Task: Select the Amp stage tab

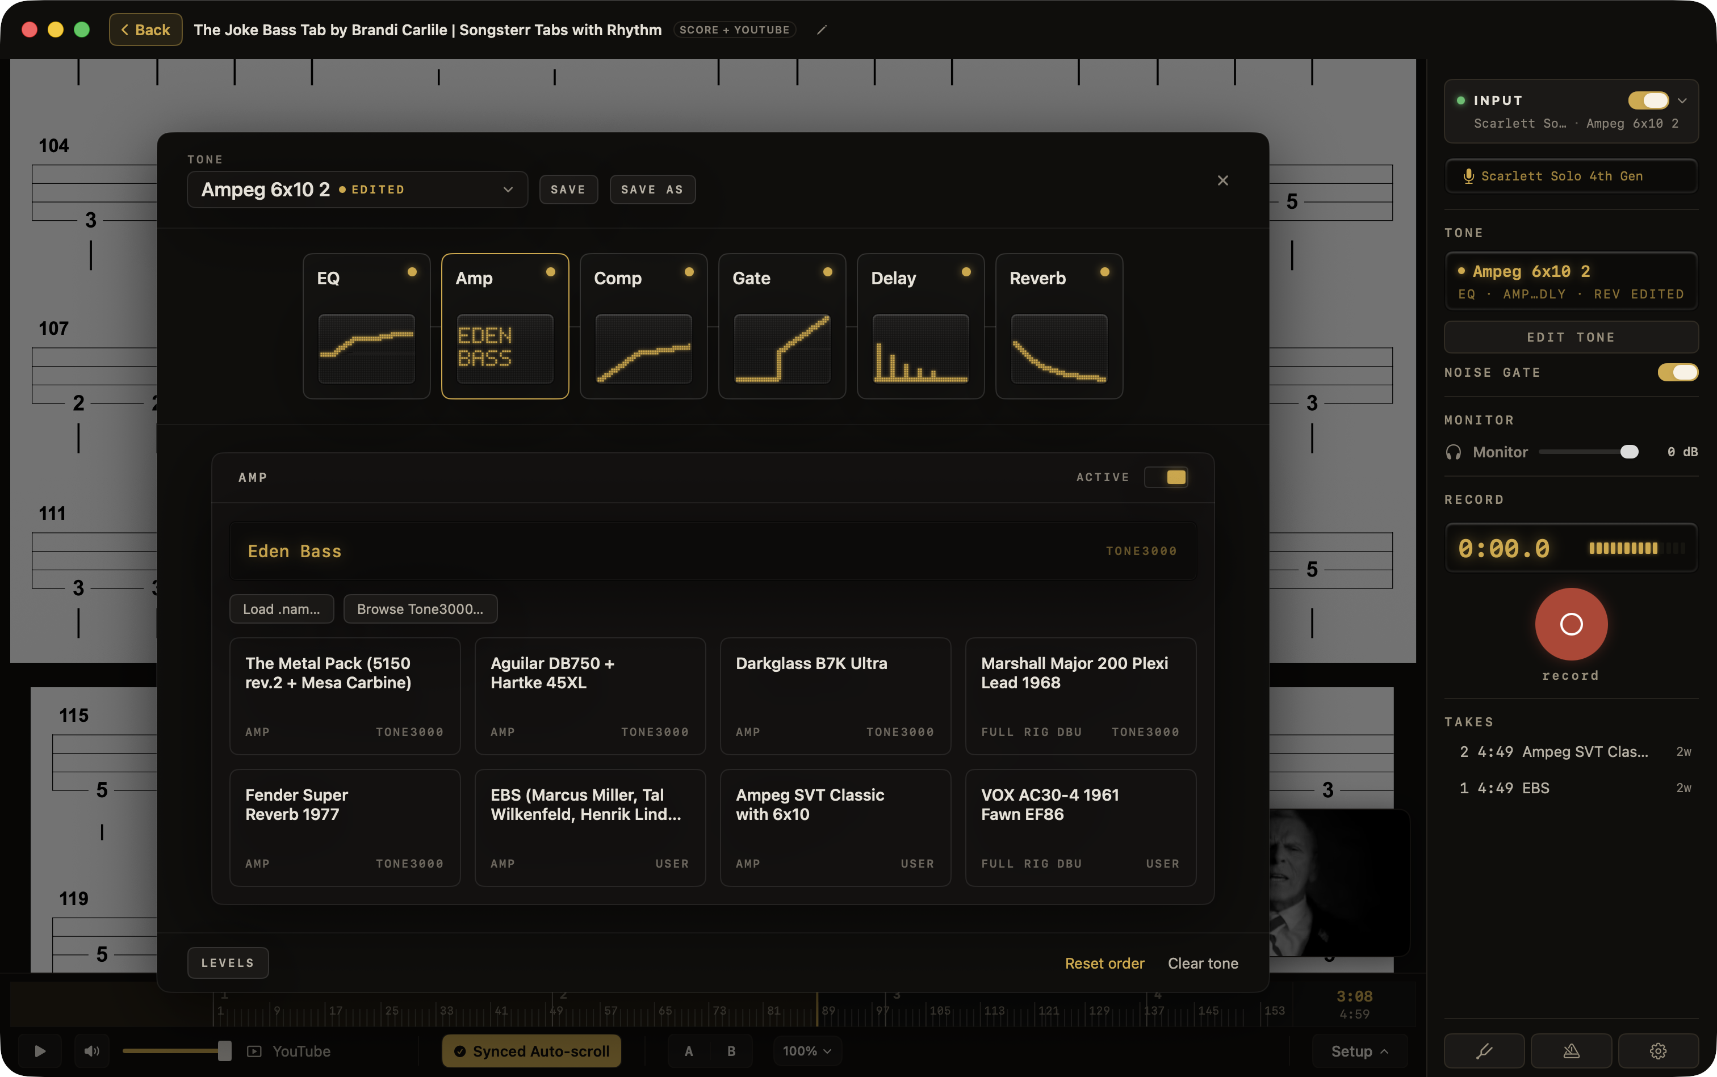Action: pyautogui.click(x=505, y=326)
